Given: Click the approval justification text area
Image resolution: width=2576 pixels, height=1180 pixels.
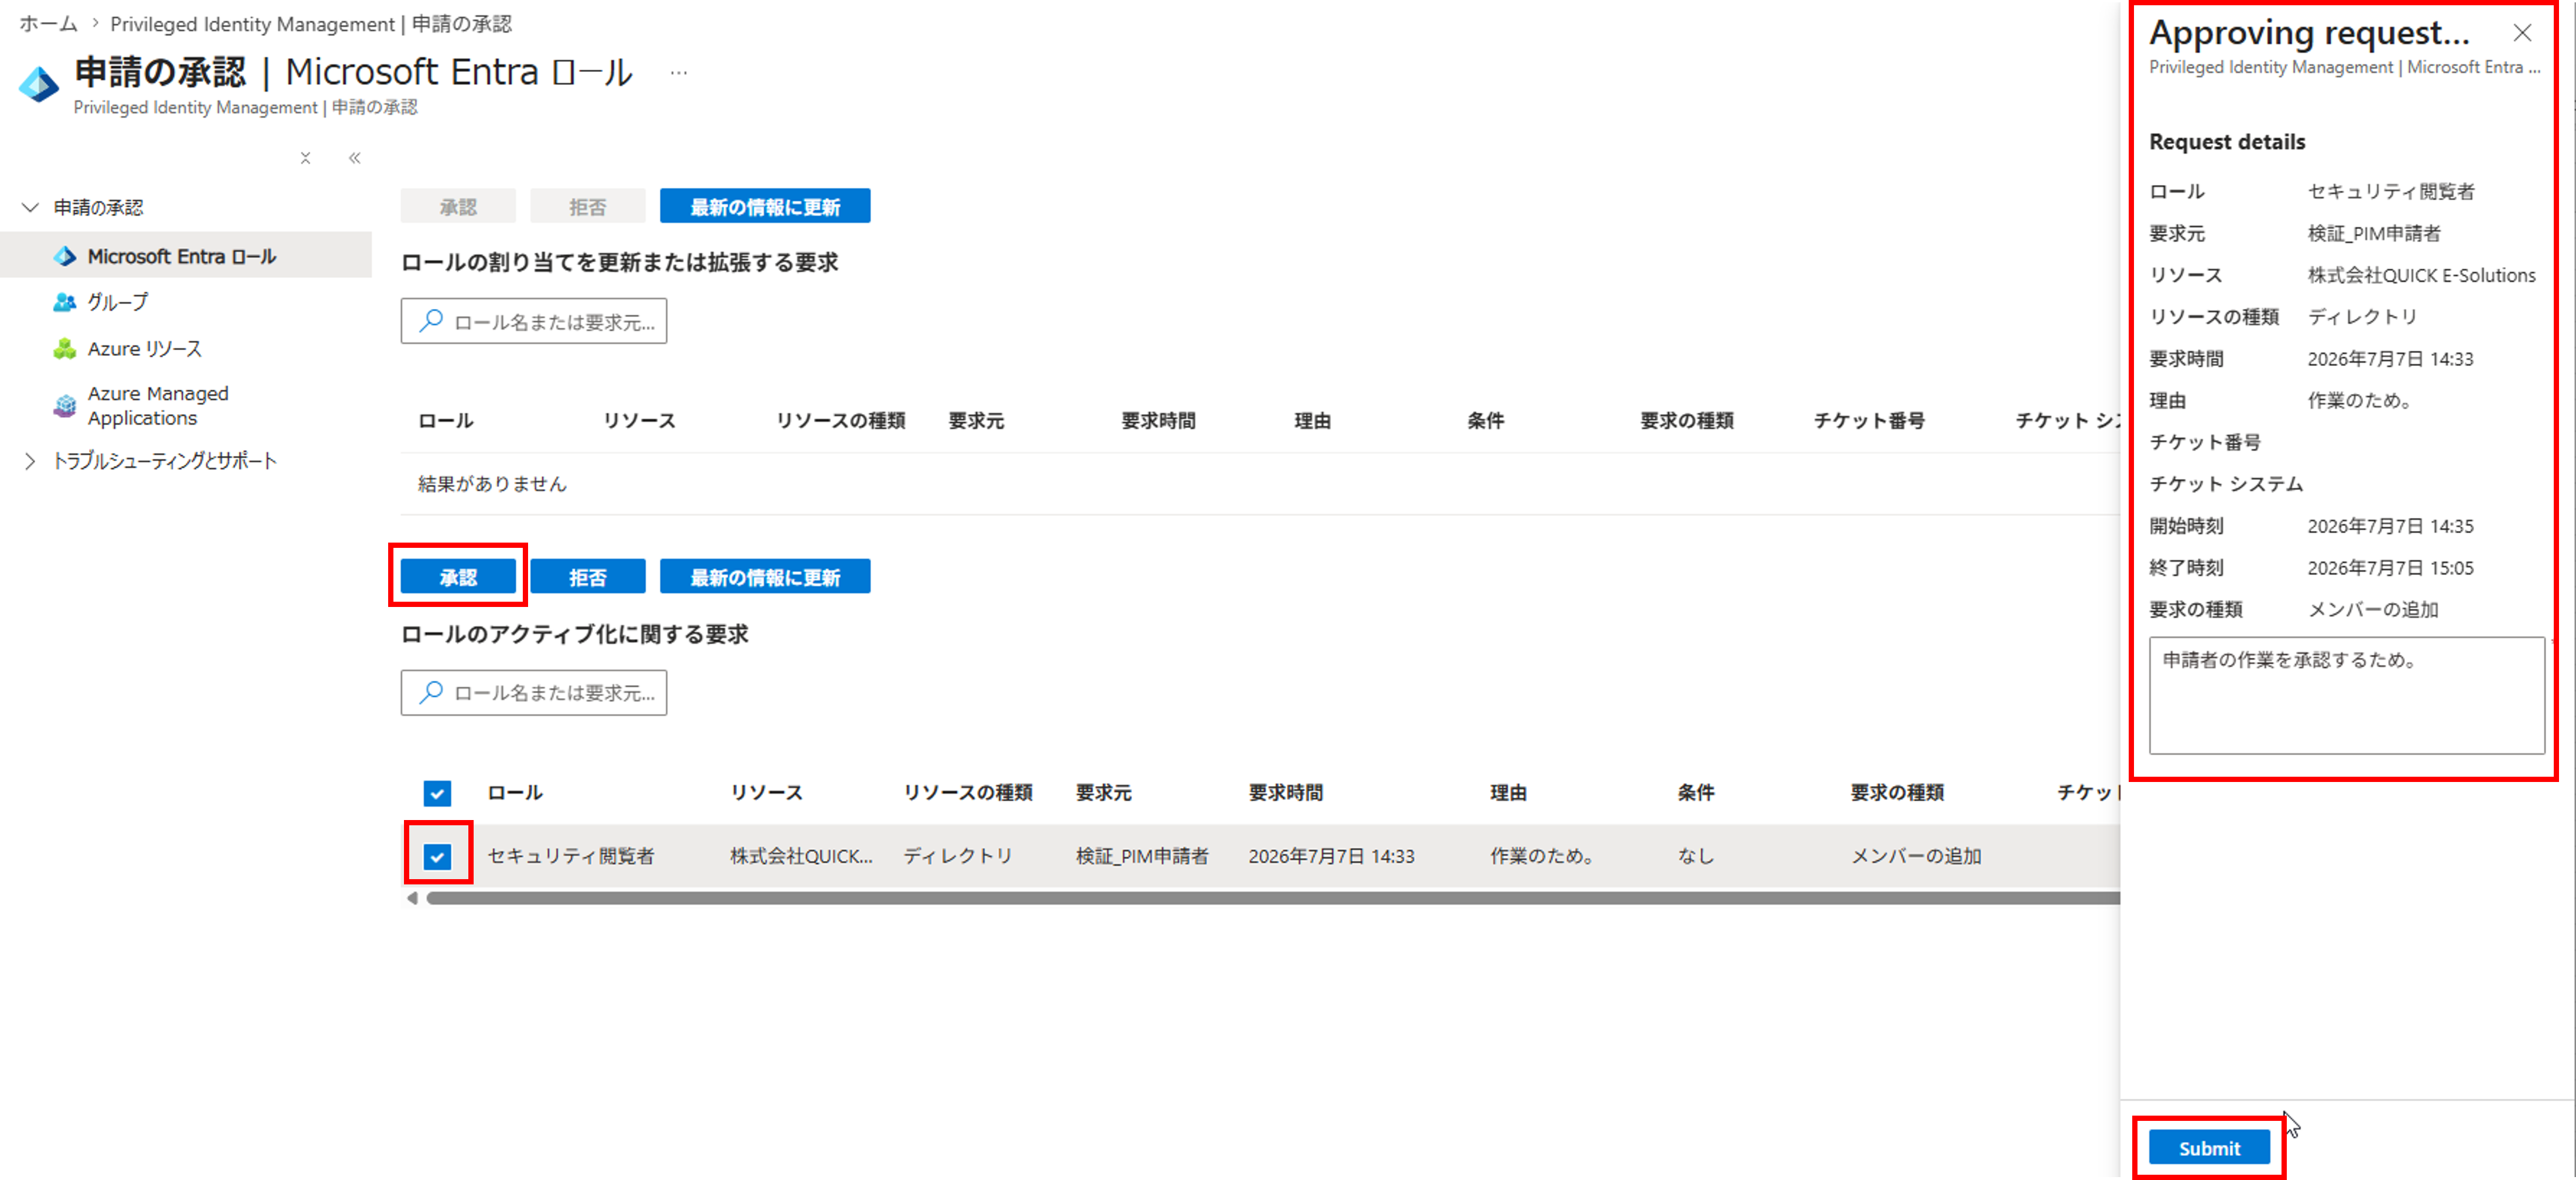Looking at the screenshot, I should [2346, 696].
